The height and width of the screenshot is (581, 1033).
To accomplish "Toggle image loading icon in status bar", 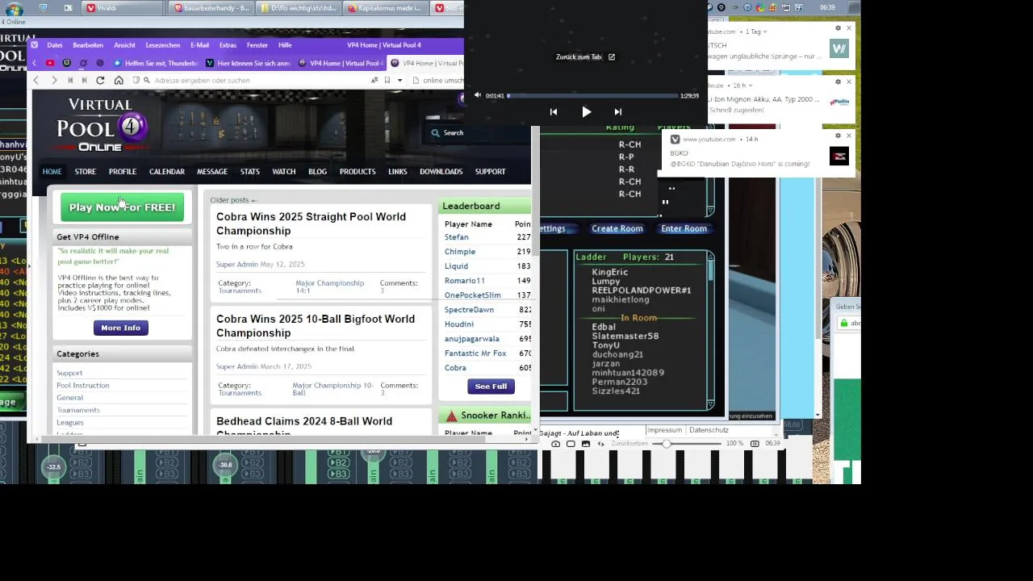I will point(586,444).
